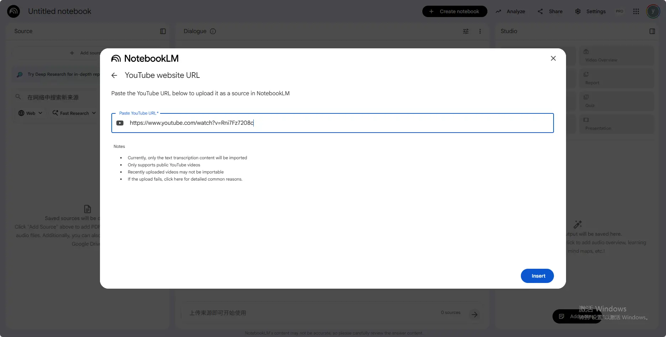This screenshot has height=337, width=666.
Task: Click the Quiz tile in Studio
Action: pyautogui.click(x=617, y=101)
